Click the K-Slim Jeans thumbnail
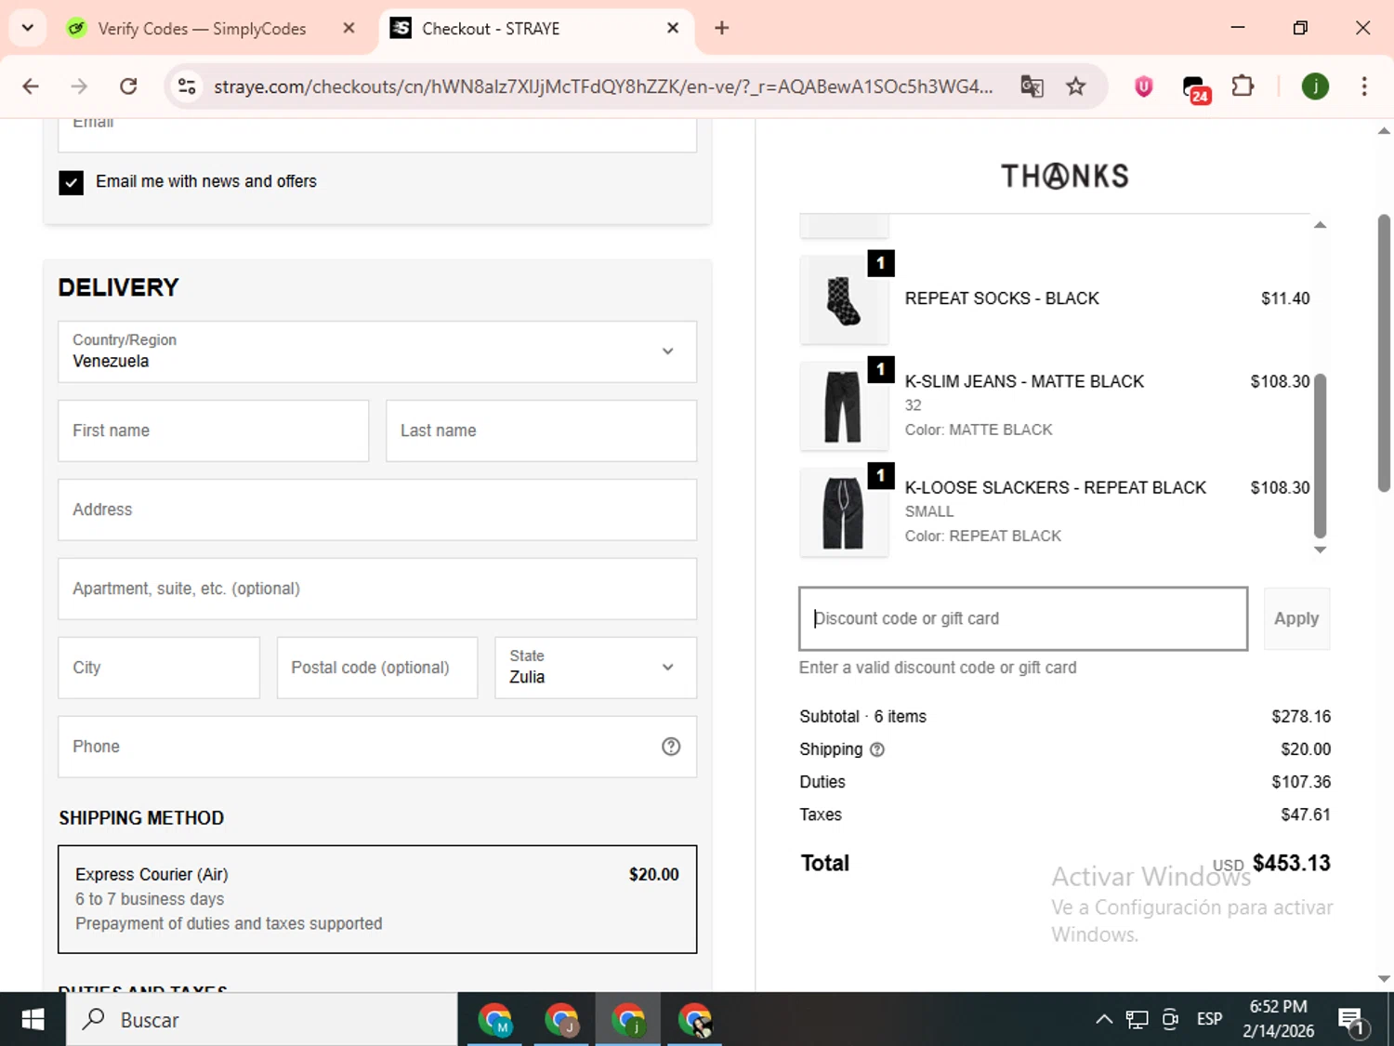Image resolution: width=1394 pixels, height=1046 pixels. click(844, 407)
